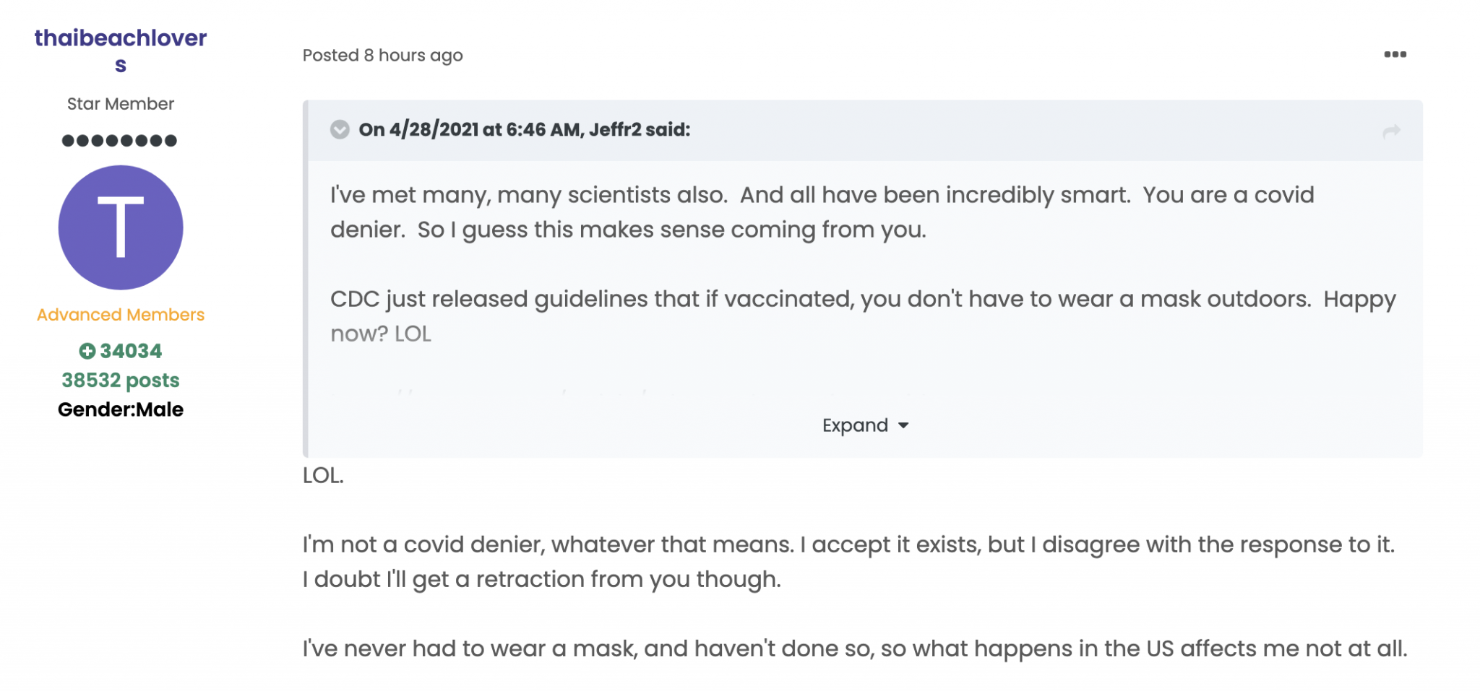Click the purple T avatar
Screen dimensions: 1480x691
(121, 227)
